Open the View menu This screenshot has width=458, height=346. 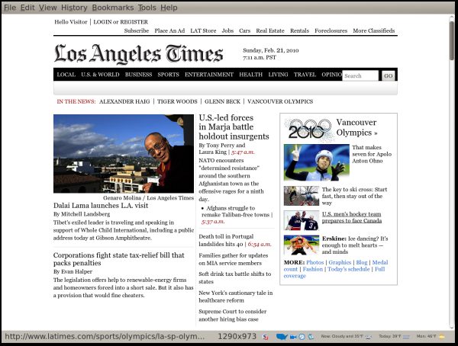tap(47, 8)
